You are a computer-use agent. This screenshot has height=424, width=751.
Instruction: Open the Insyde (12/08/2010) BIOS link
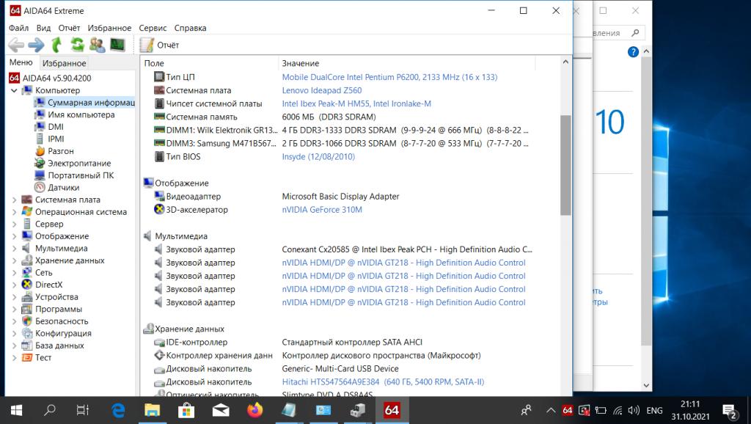coord(318,157)
